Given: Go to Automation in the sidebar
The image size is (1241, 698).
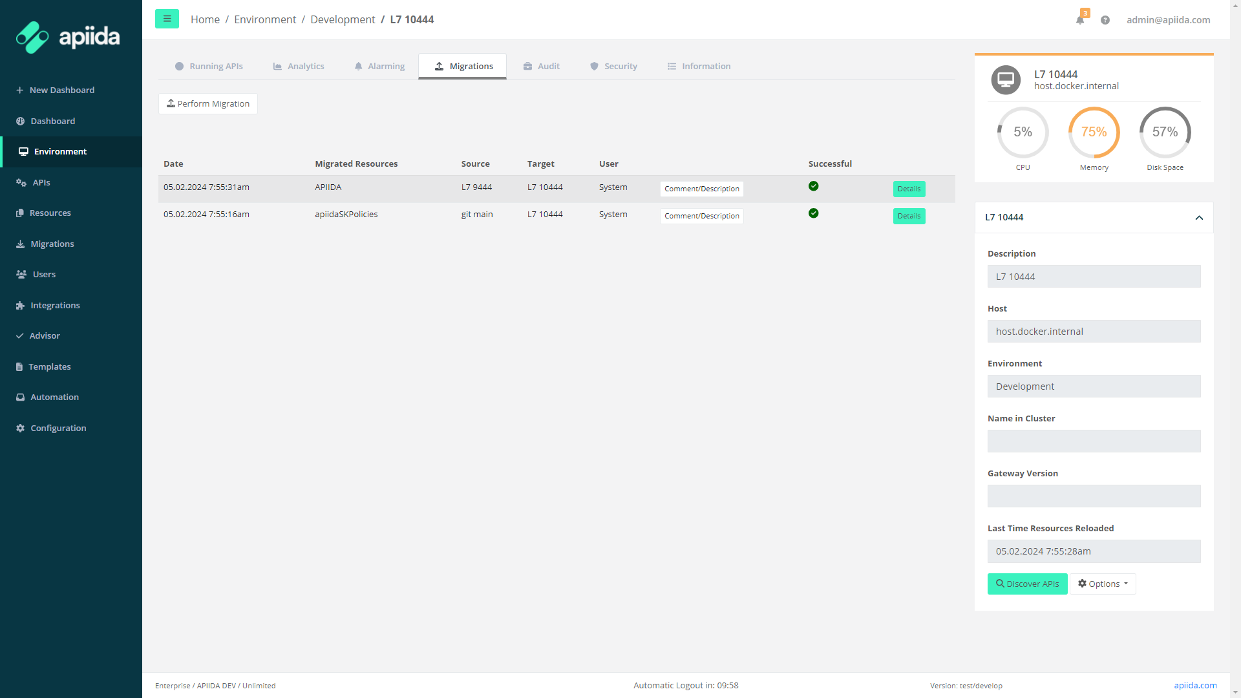Looking at the screenshot, I should tap(54, 397).
